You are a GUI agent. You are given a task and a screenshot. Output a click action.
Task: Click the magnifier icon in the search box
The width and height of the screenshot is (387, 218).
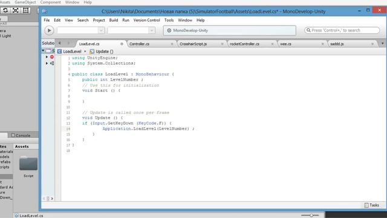pyautogui.click(x=308, y=30)
